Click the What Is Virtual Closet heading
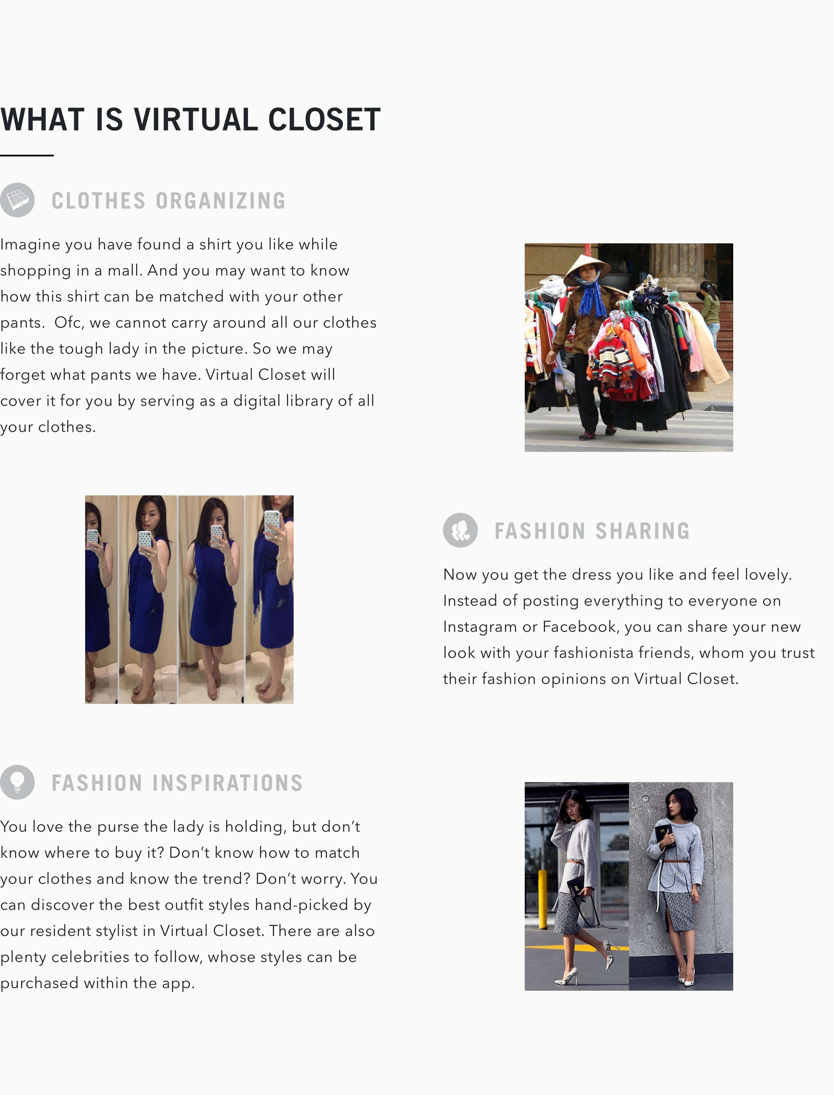 [x=190, y=120]
